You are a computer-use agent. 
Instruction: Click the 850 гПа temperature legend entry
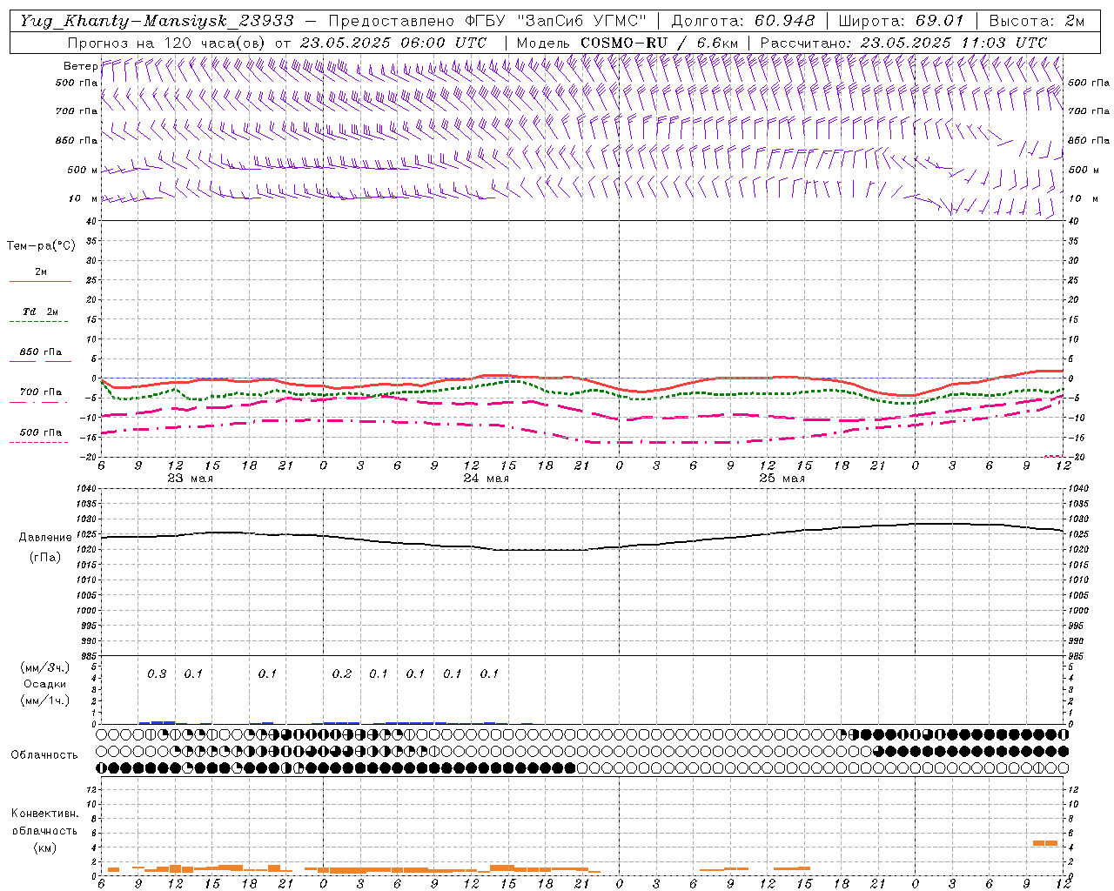tap(40, 354)
